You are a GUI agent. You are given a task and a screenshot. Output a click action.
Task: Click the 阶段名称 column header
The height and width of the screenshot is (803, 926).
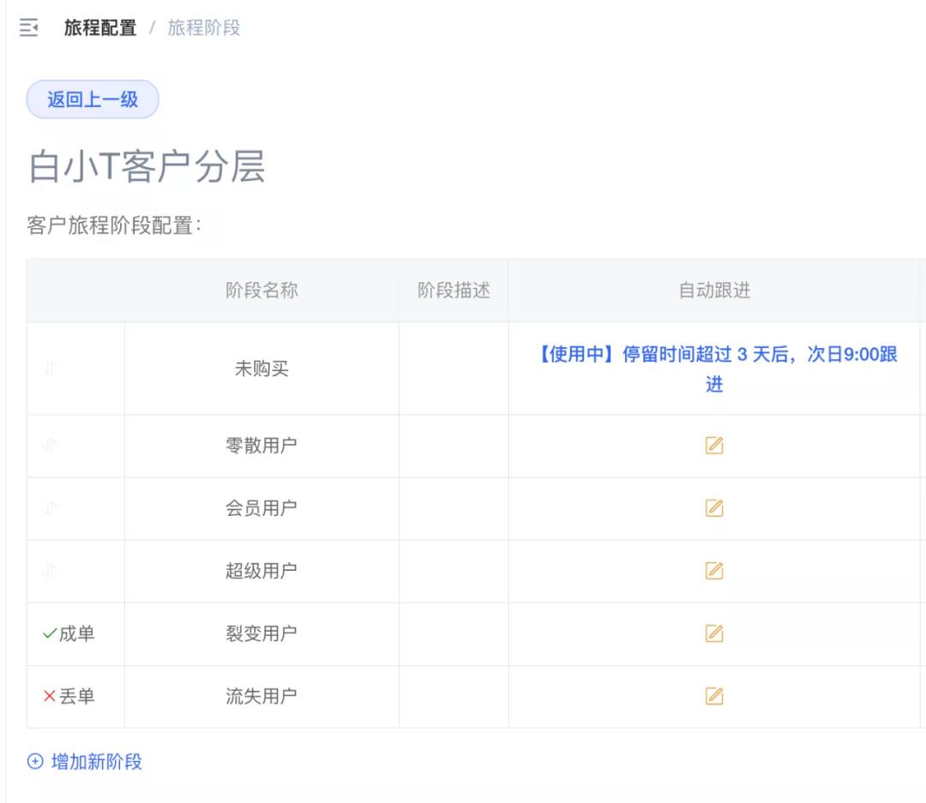262,291
